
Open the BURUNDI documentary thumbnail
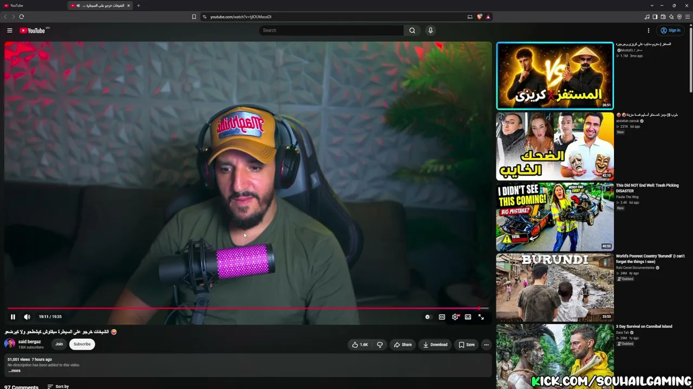coord(555,287)
